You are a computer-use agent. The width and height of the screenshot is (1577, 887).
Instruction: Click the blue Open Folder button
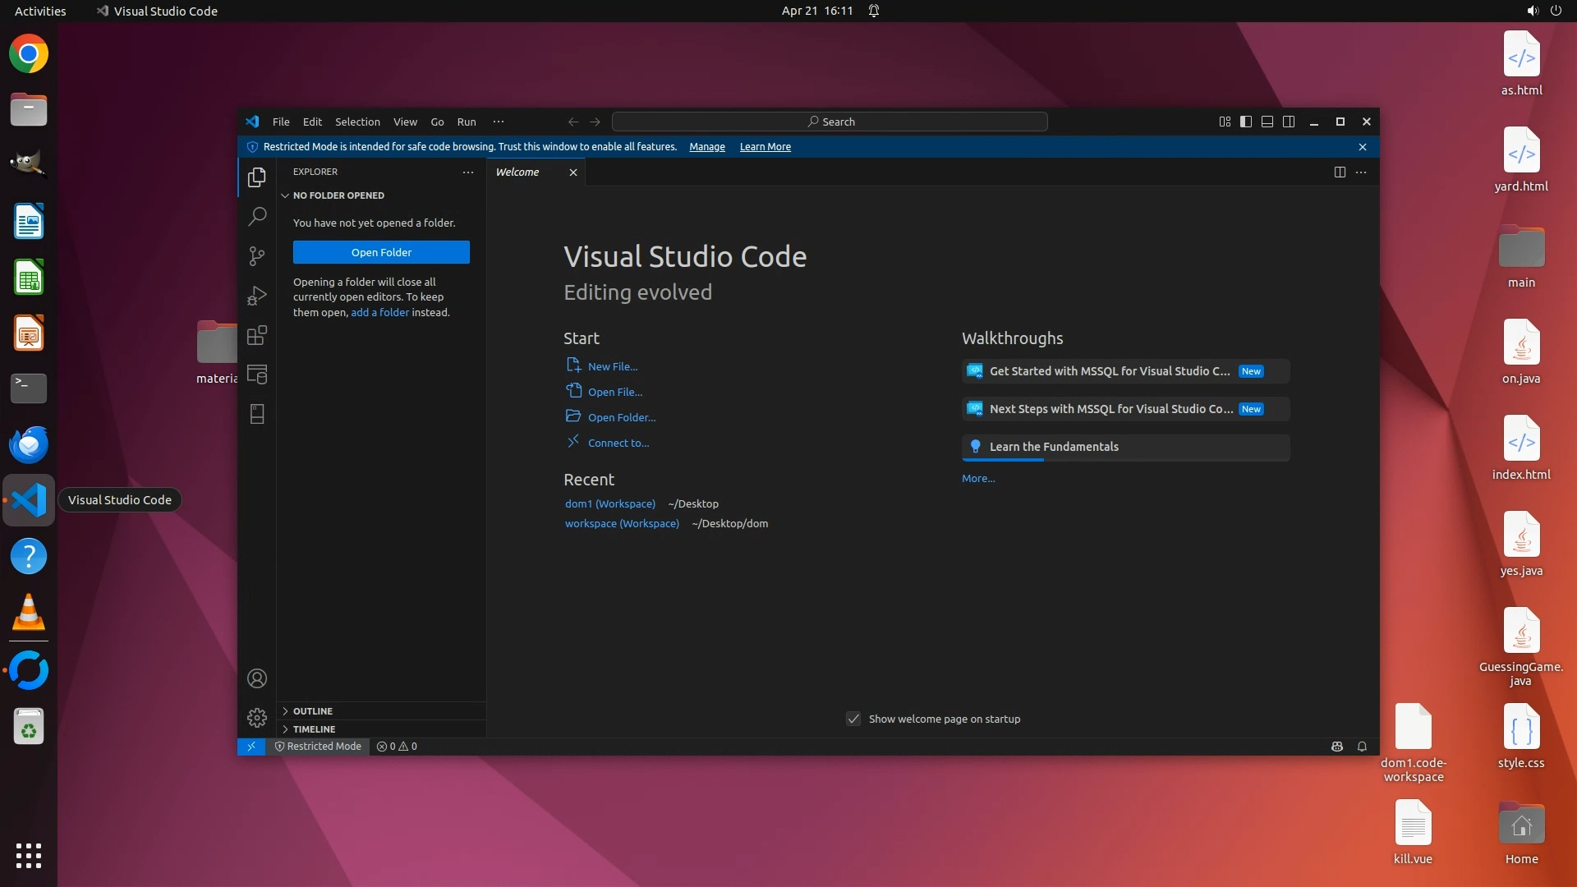coord(381,252)
